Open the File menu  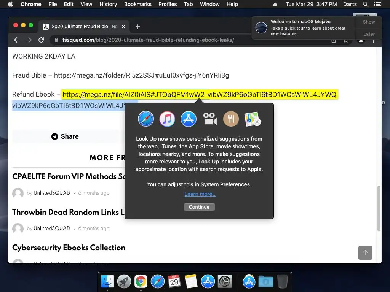[53, 4]
